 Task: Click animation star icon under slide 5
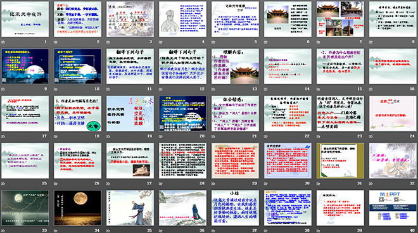pyautogui.click(x=213, y=42)
